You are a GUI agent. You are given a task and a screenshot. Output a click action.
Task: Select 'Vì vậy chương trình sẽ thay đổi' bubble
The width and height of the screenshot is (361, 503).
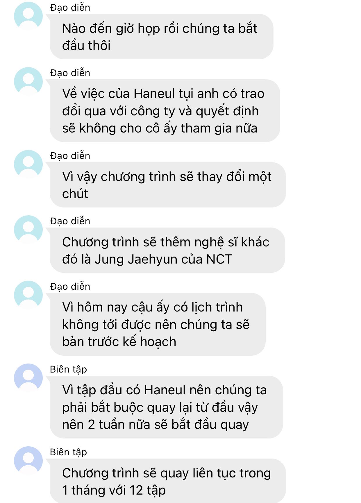[168, 185]
